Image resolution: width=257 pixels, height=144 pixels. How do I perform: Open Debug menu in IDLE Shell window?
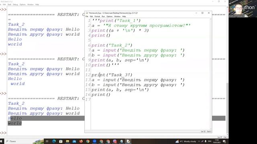15,4
